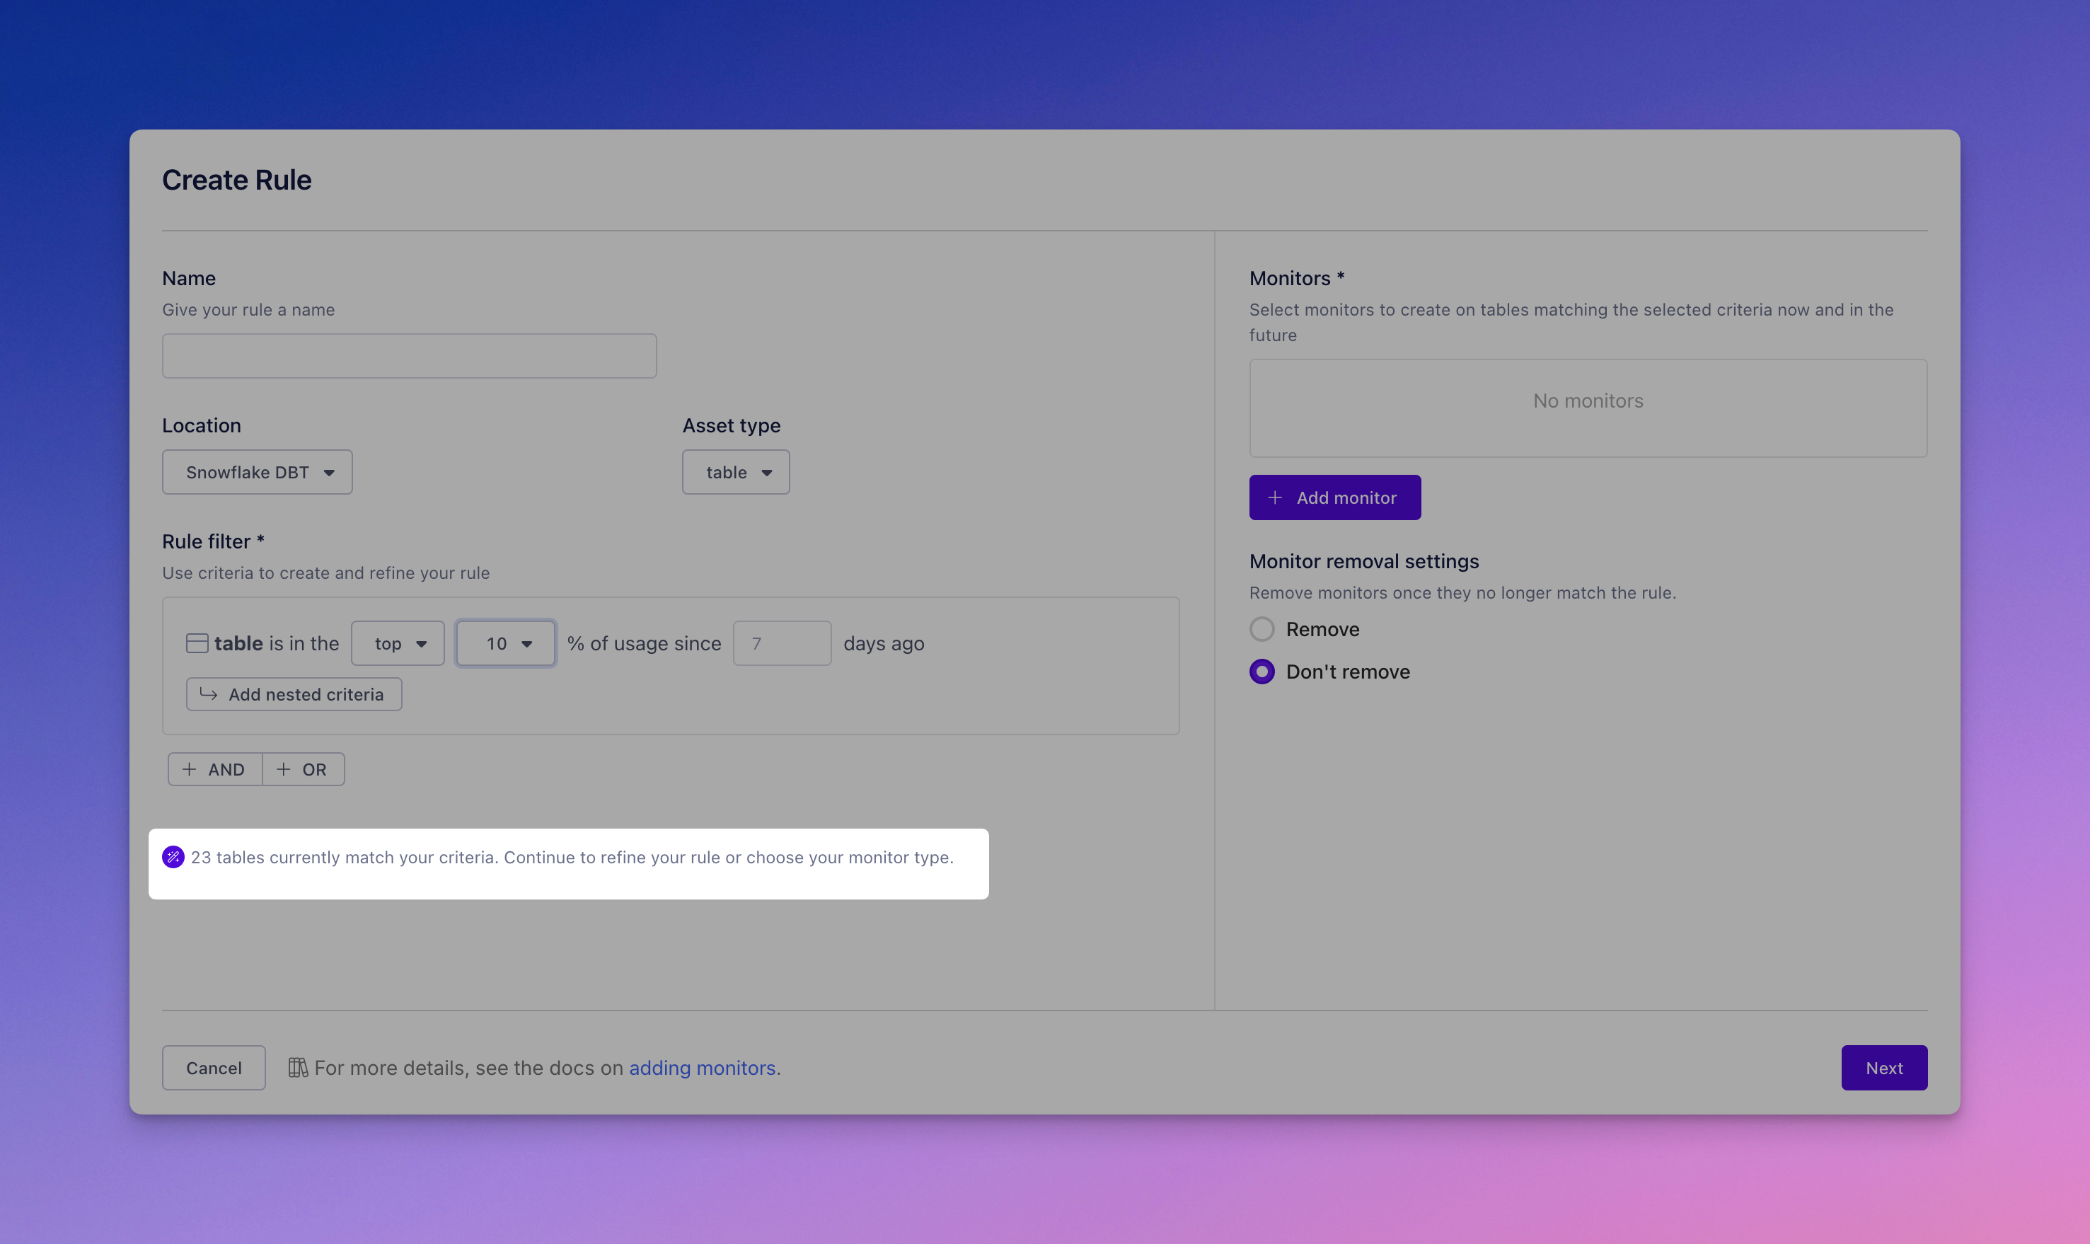Click the table icon in the rule filter
The image size is (2090, 1244).
197,643
